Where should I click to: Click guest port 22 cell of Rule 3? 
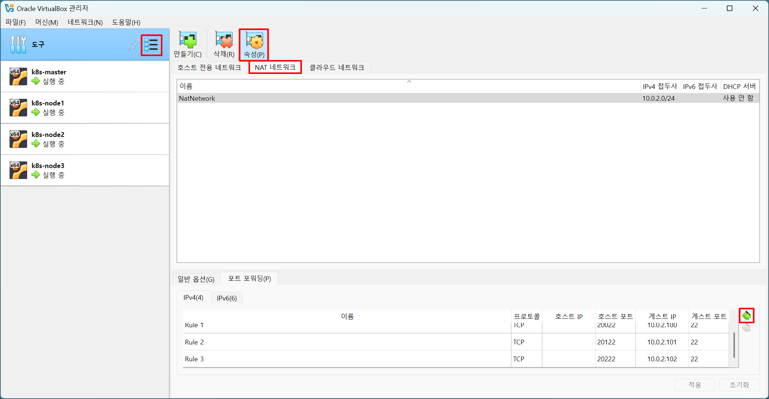coord(709,359)
